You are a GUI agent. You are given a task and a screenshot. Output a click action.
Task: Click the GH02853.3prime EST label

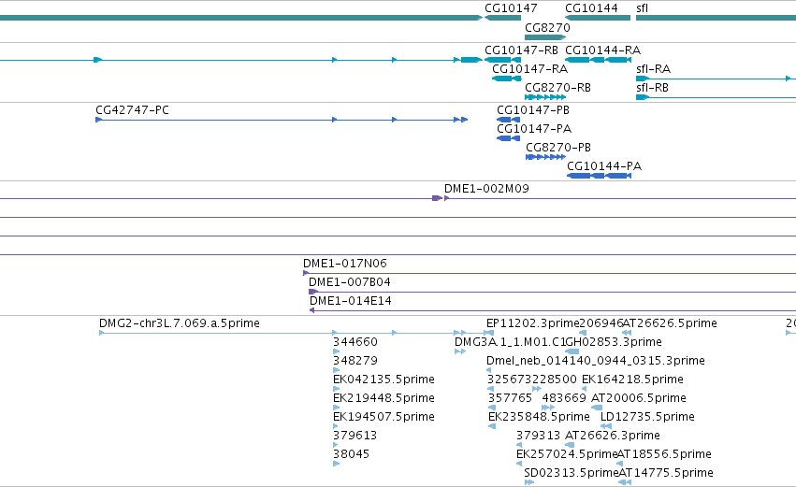(x=614, y=342)
